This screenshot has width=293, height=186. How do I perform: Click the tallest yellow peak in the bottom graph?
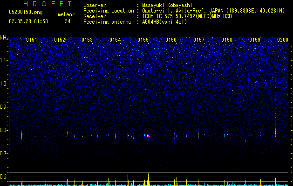[x=149, y=179]
